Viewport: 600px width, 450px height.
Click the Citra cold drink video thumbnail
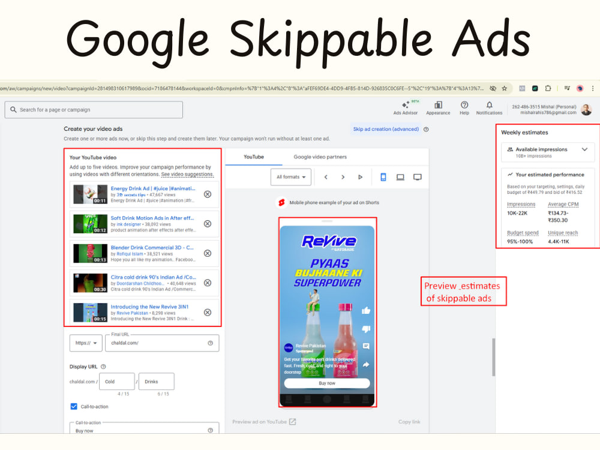point(91,283)
